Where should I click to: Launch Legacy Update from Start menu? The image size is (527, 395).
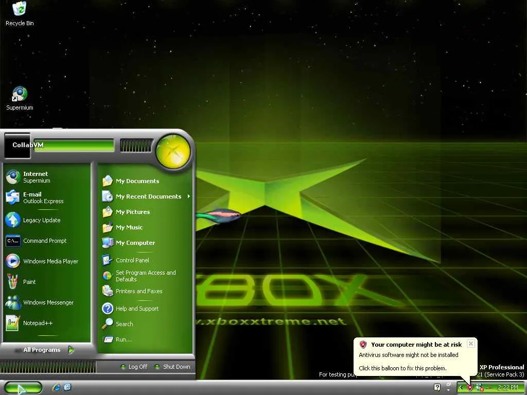click(47, 220)
